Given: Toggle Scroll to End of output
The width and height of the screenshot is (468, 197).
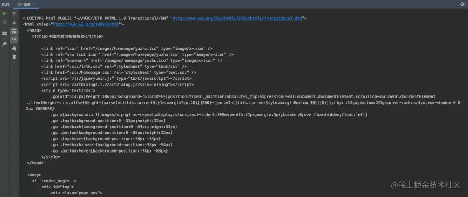Looking at the screenshot, I should click(x=14, y=40).
